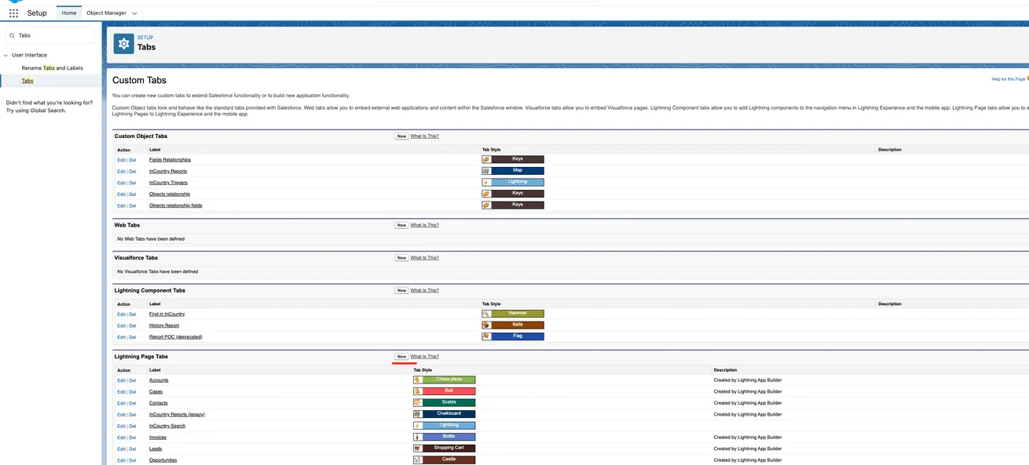Click the Shopping Cart icon for Leads
1029x465 pixels.
418,449
